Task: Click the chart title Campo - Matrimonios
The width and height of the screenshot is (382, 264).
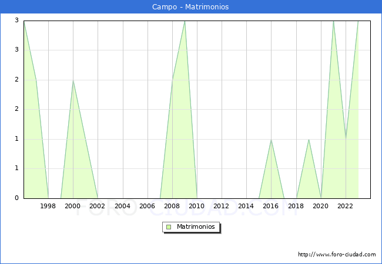Action: [x=191, y=7]
